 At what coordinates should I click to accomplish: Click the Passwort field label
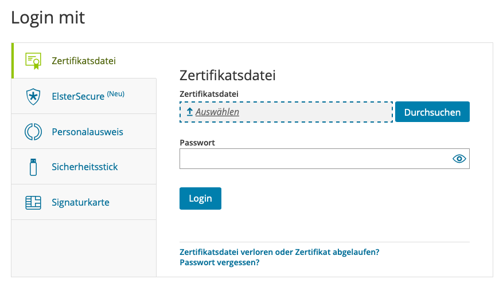pyautogui.click(x=197, y=143)
